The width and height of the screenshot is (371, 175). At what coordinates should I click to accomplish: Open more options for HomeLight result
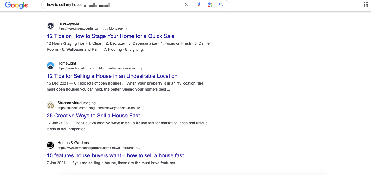pos(142,68)
